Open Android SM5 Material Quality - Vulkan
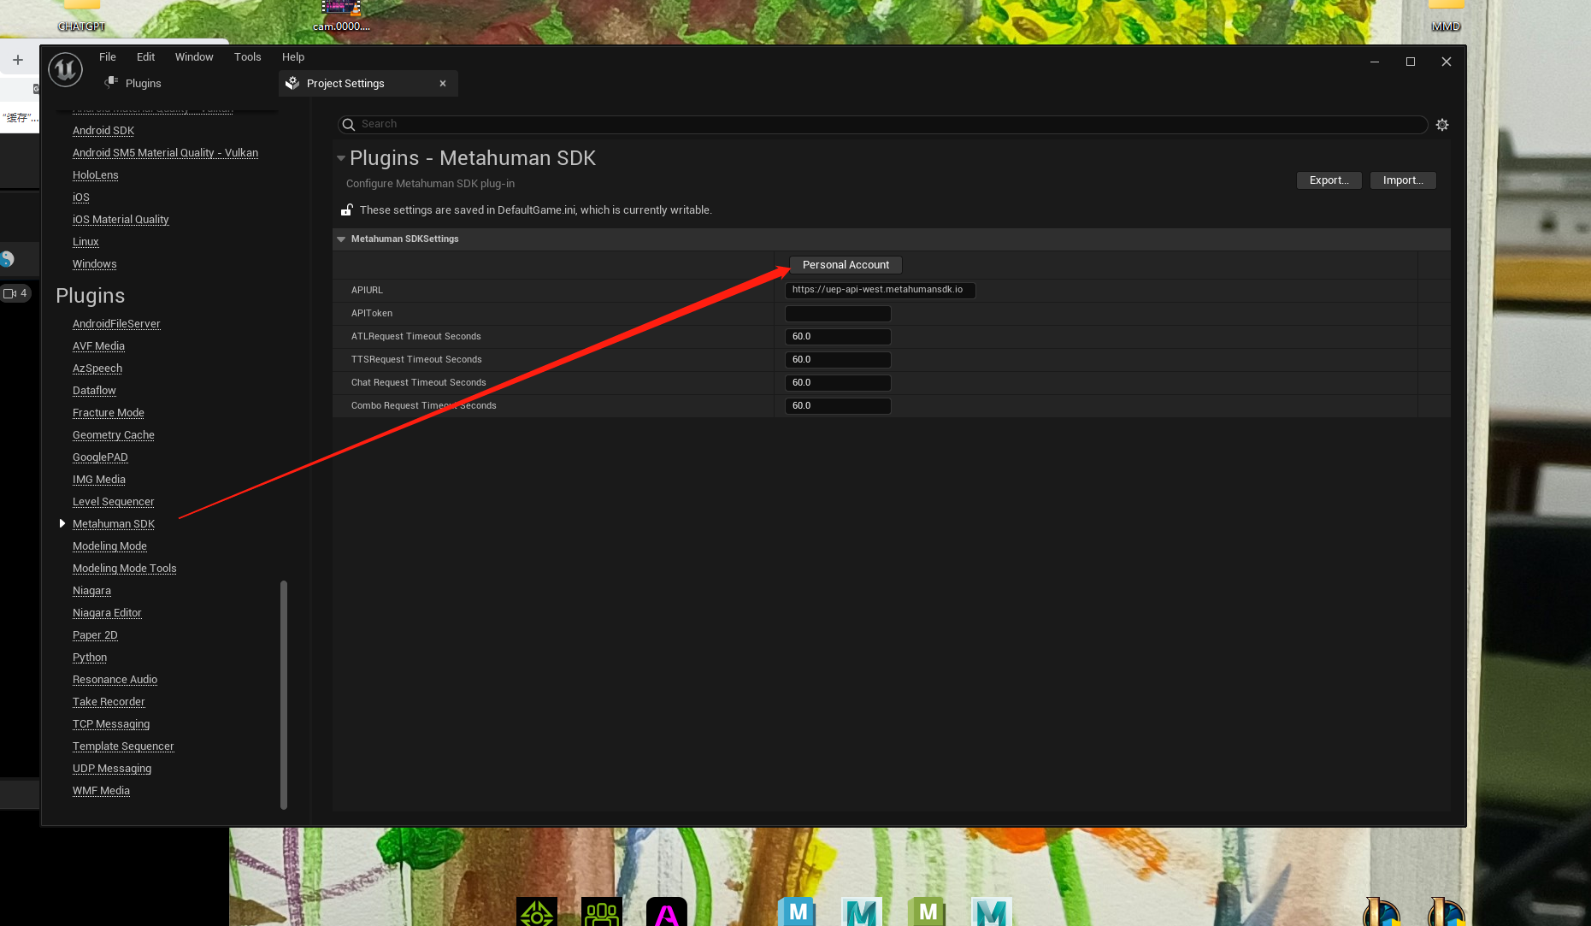Image resolution: width=1591 pixels, height=926 pixels. (165, 153)
